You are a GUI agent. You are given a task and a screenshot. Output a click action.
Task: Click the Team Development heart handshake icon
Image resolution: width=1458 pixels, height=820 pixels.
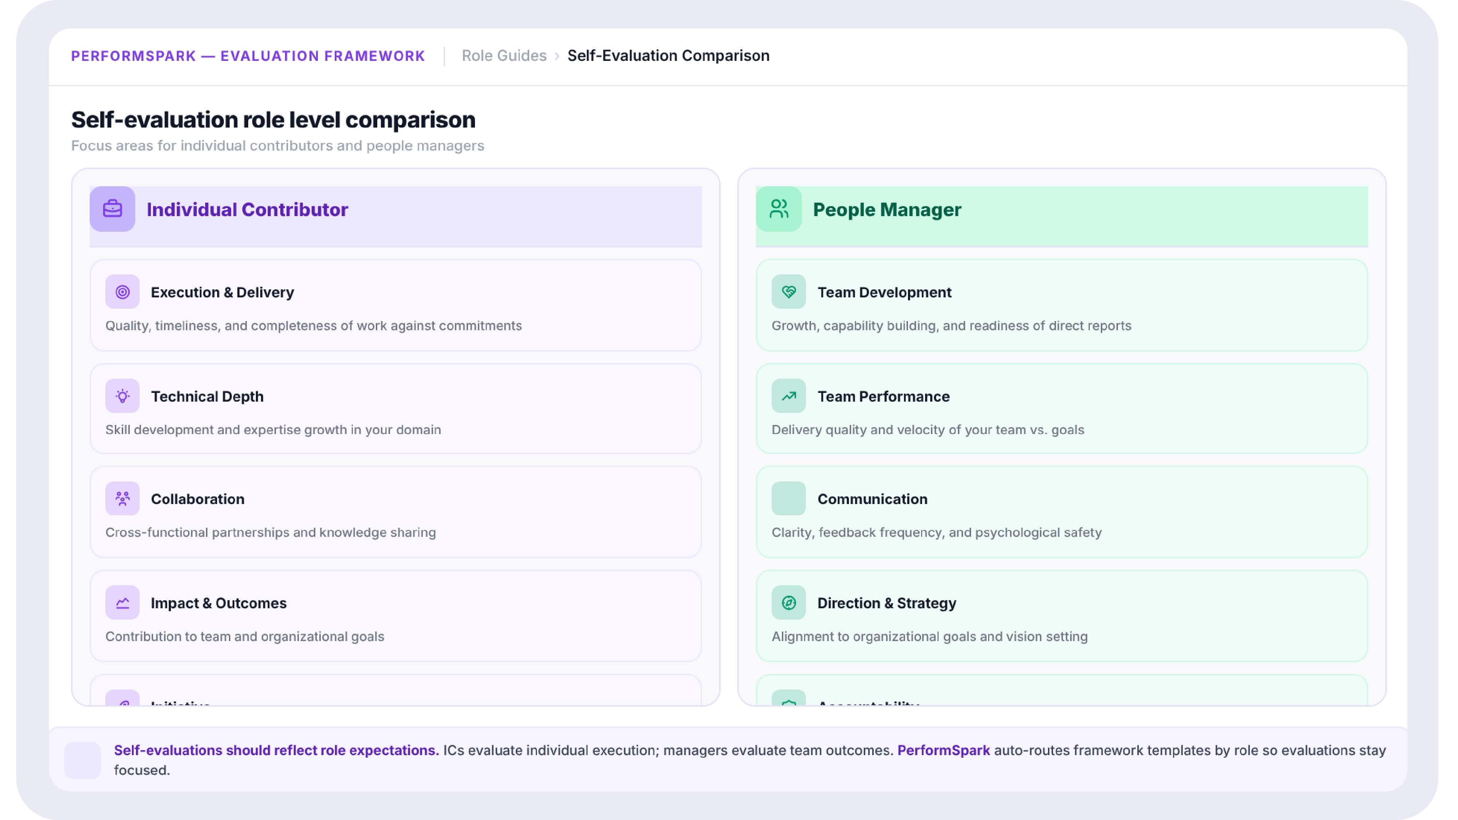[788, 292]
